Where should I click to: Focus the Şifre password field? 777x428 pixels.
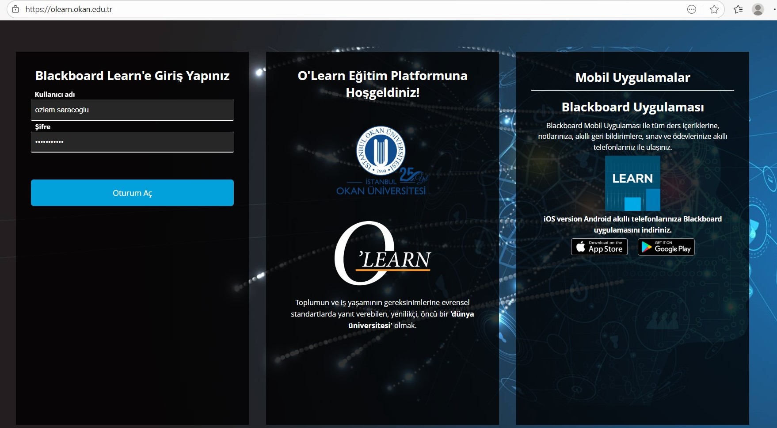point(132,142)
